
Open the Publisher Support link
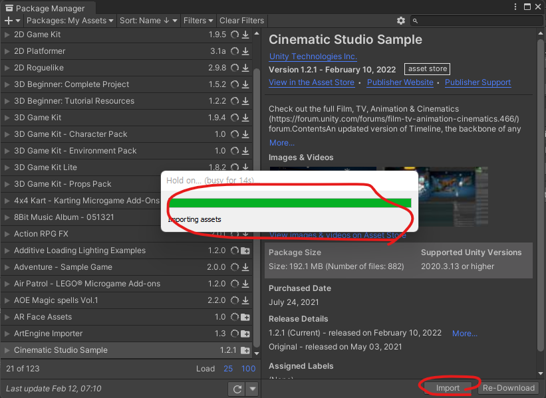[478, 82]
